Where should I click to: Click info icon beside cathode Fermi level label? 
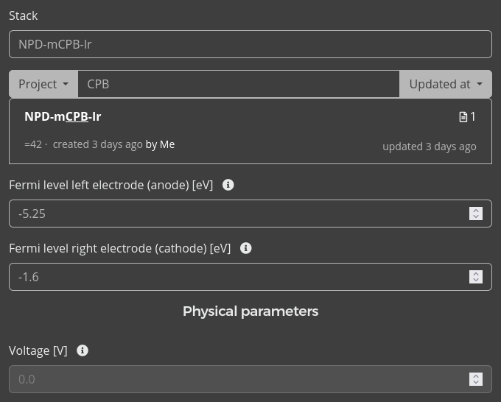246,248
